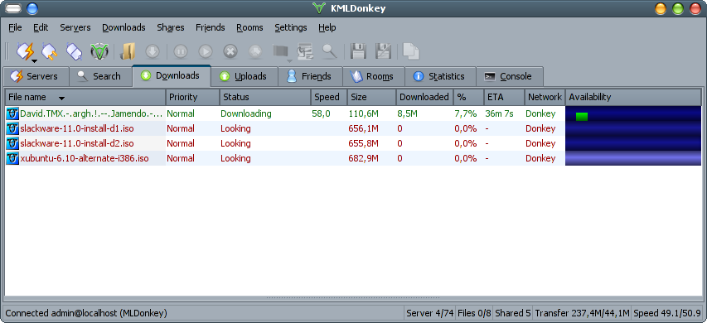
Task: Click the availability bar of xubuntu download
Action: pos(633,158)
